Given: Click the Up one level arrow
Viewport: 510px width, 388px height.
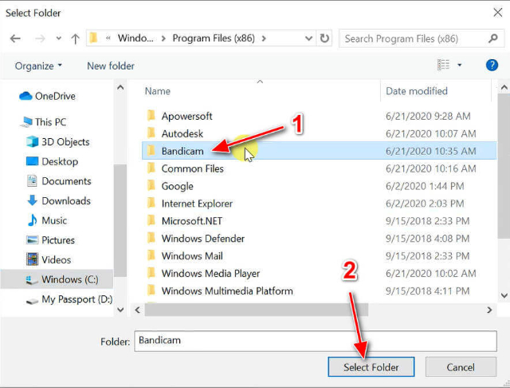Looking at the screenshot, I should [x=75, y=38].
